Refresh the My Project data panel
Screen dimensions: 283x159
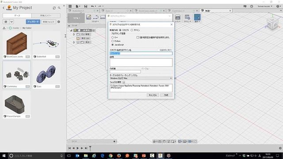click(54, 8)
